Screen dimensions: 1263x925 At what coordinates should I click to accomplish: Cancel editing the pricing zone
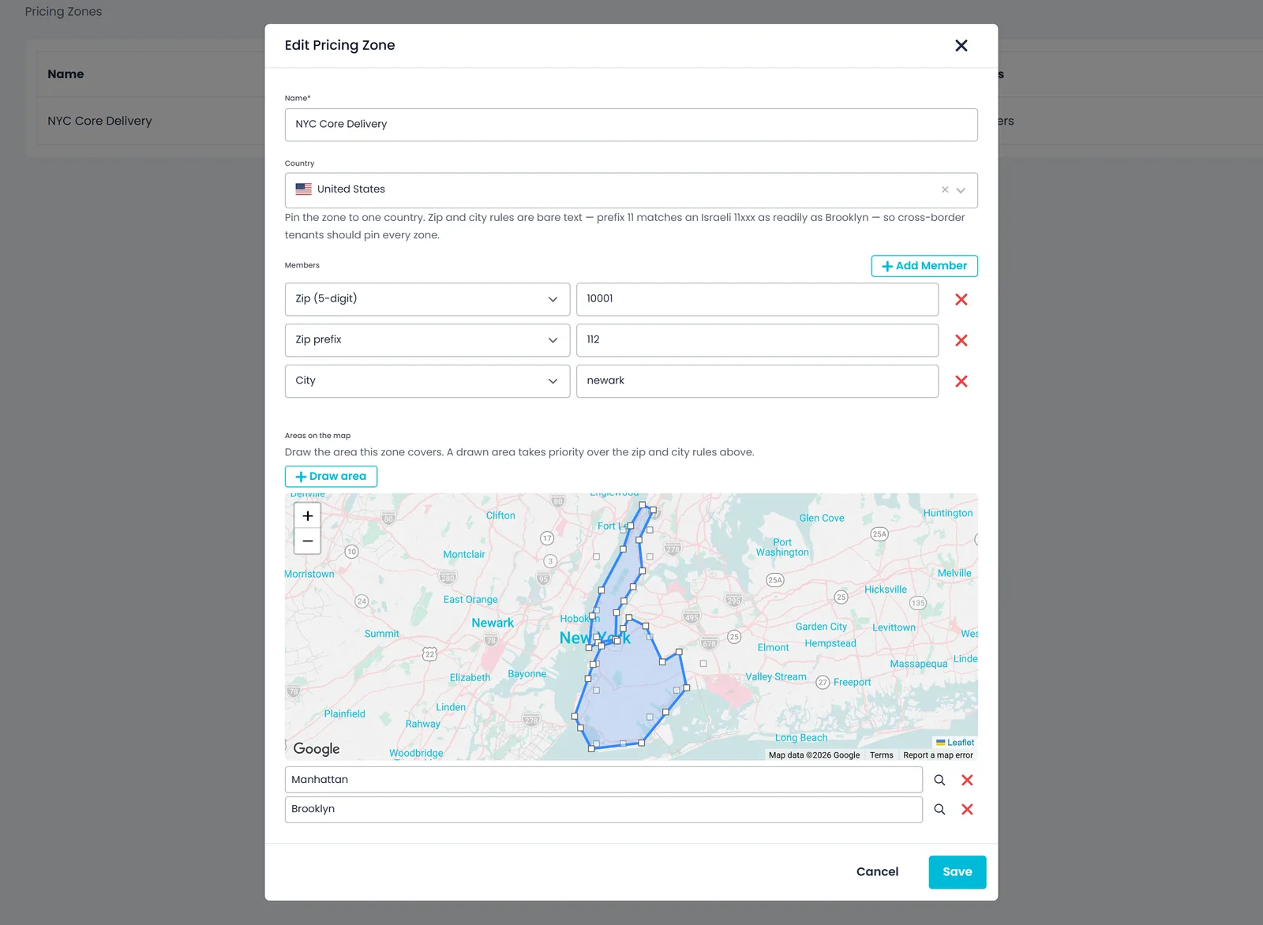(x=877, y=872)
